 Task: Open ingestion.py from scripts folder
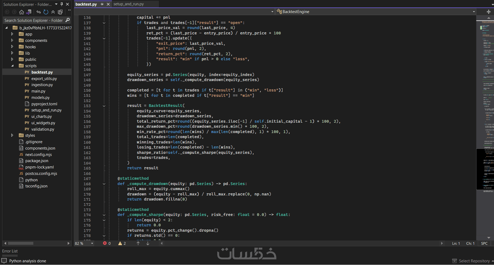click(x=42, y=85)
